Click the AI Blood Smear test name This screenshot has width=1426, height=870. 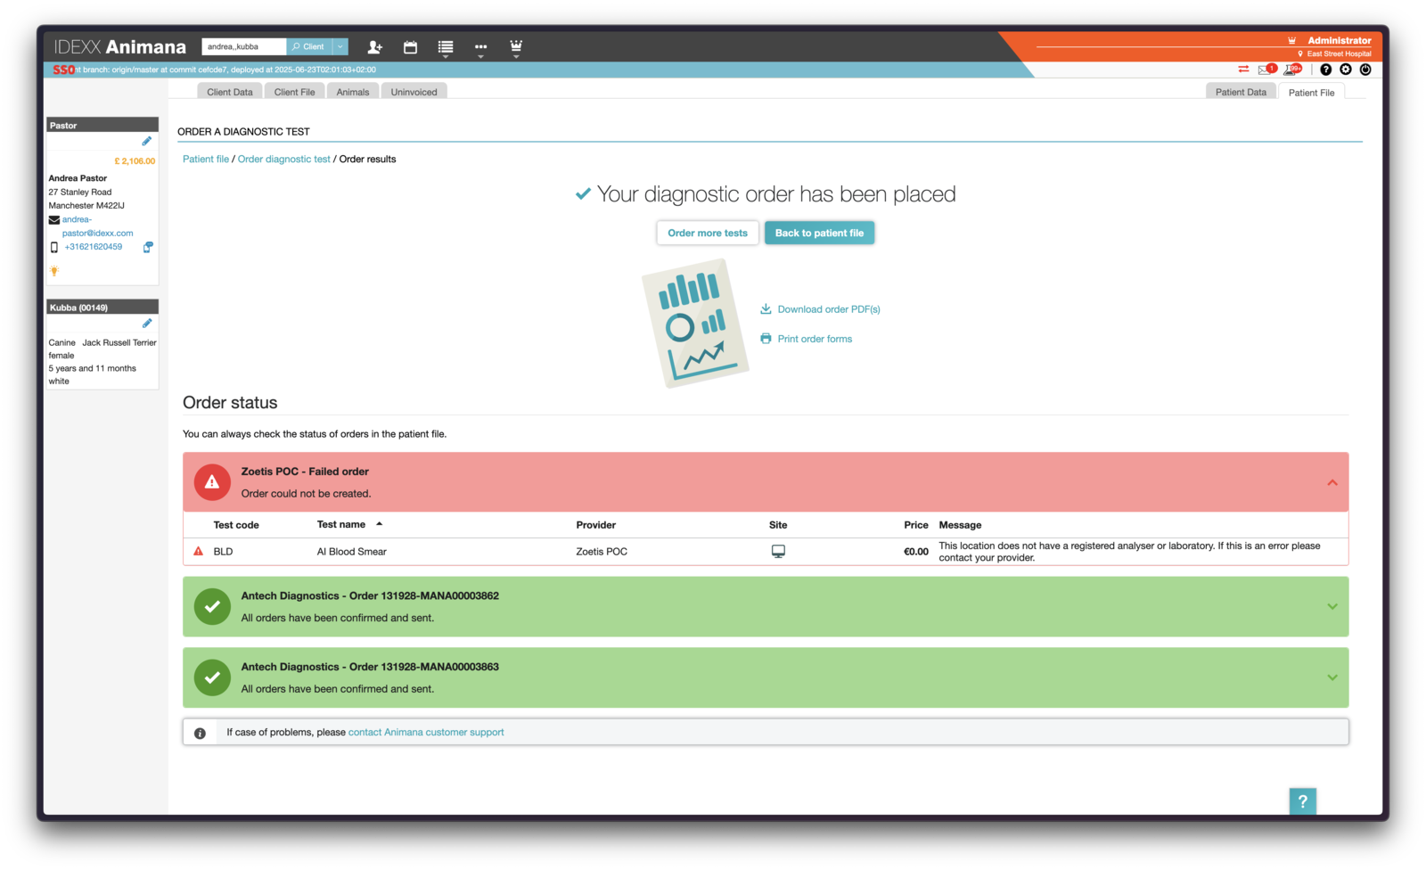[x=351, y=552]
